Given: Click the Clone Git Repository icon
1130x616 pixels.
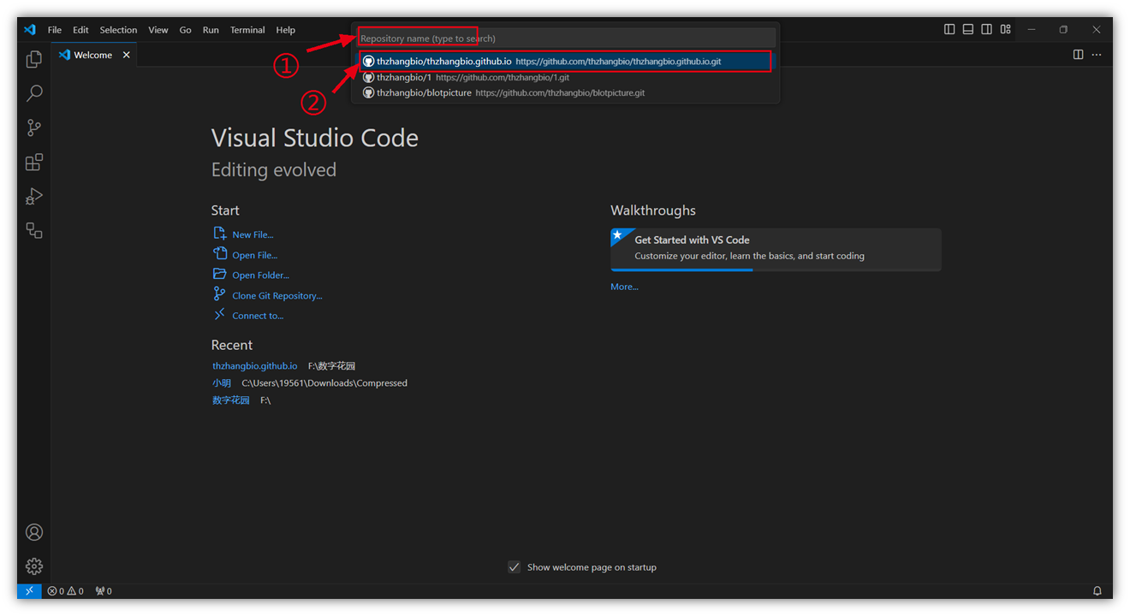Looking at the screenshot, I should coord(219,294).
